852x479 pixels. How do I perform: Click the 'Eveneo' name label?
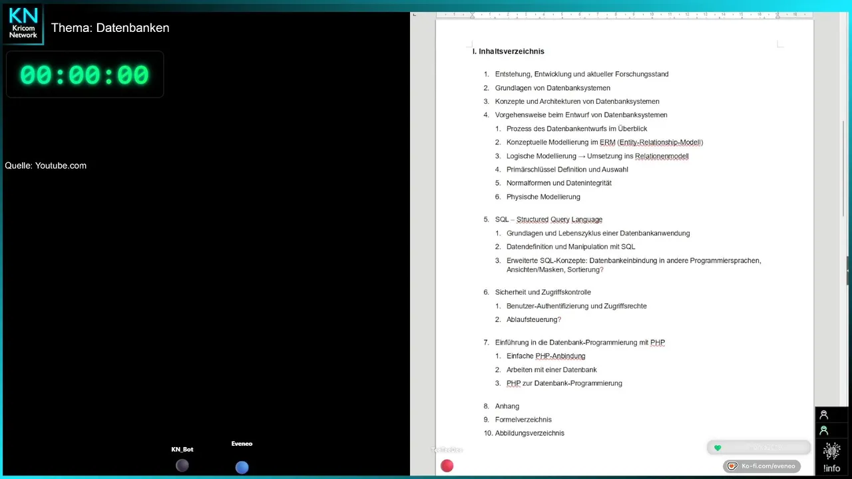pos(242,444)
